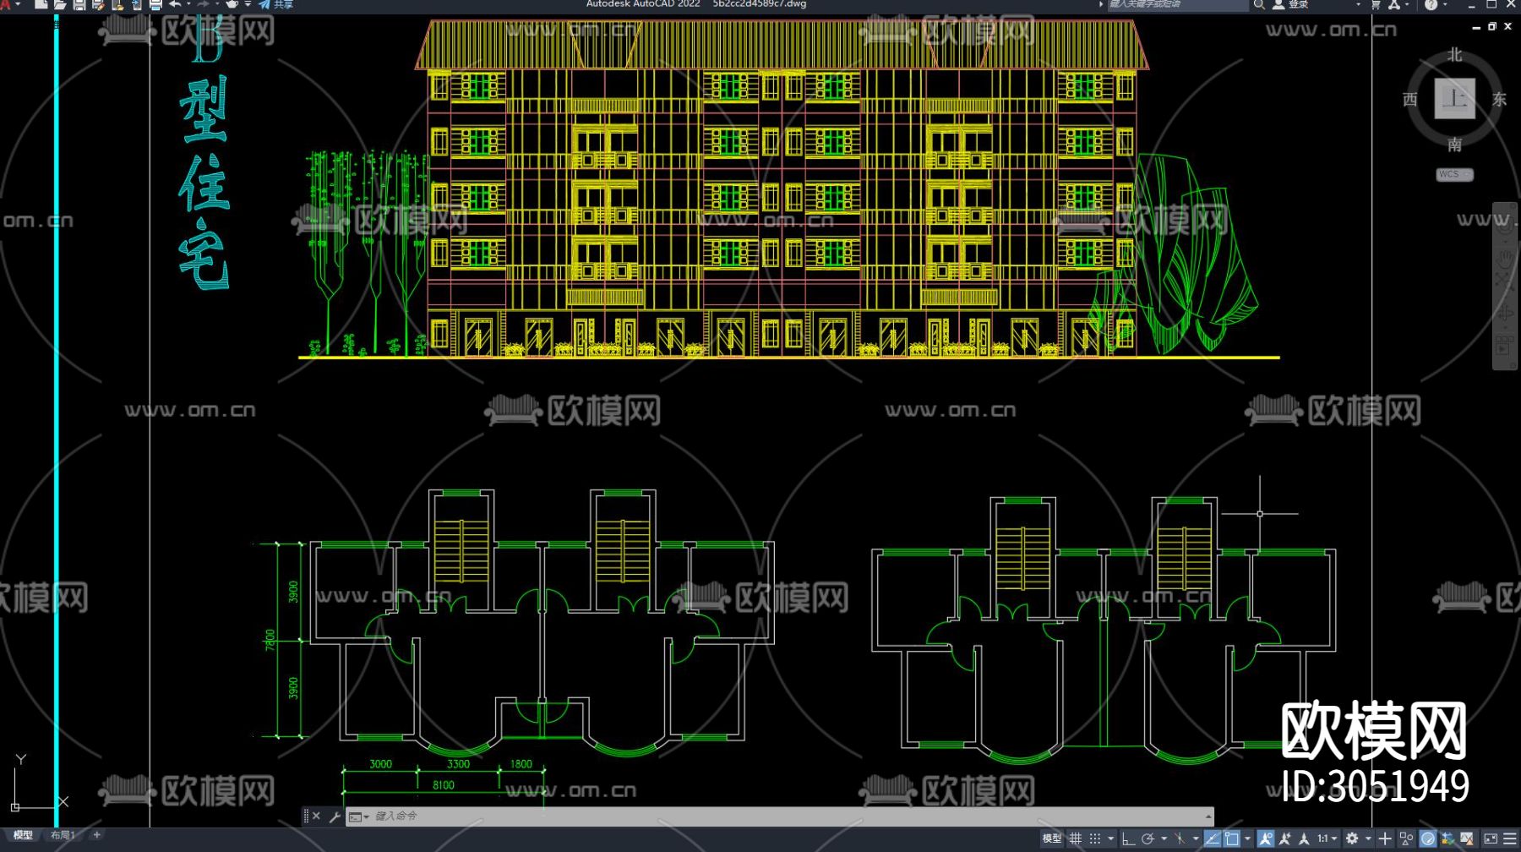Image resolution: width=1521 pixels, height=852 pixels.
Task: Open the AutoCAD application menu (red A)
Action: coord(7,4)
